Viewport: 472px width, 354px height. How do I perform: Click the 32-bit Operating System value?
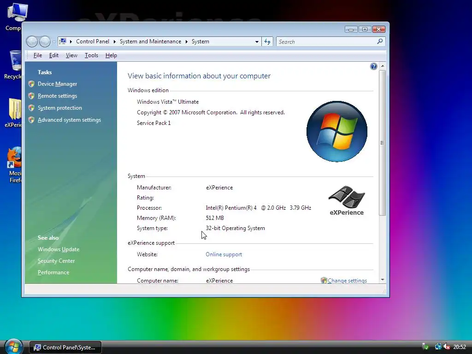click(235, 228)
